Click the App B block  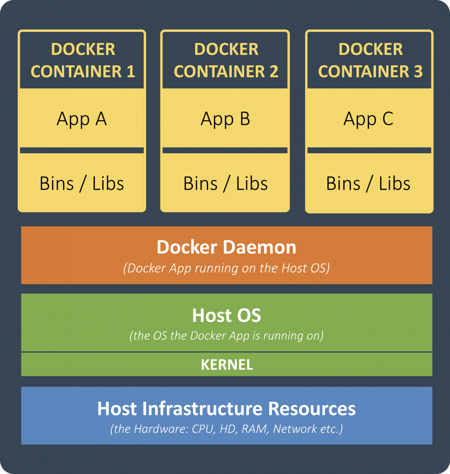tap(224, 118)
